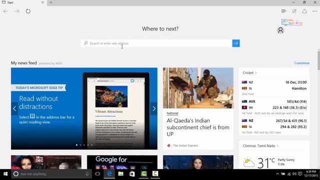The height and width of the screenshot is (180, 320).
Task: Open the Al-Qaeda Indian subcontinent chief article
Action: [198, 127]
